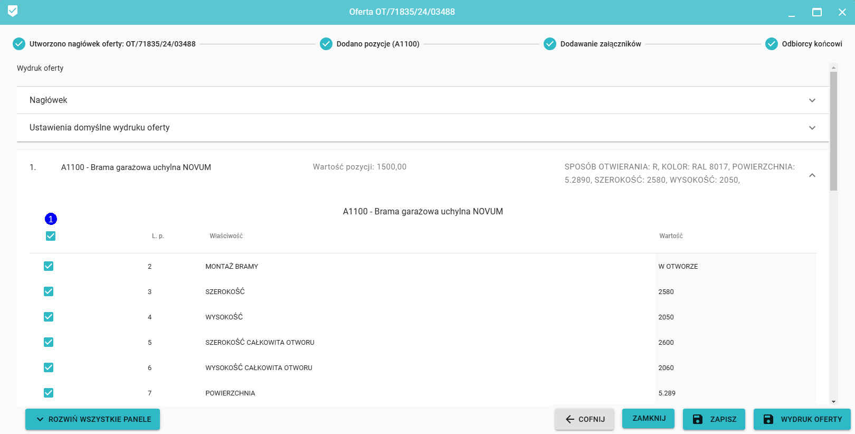The image size is (855, 434).
Task: Uncheck the POWIERZCHNIA row checkbox
Action: click(x=49, y=393)
